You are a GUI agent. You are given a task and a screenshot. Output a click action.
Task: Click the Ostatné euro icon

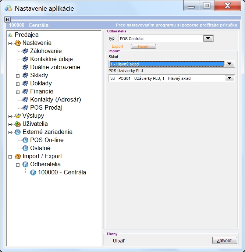coord(25,148)
